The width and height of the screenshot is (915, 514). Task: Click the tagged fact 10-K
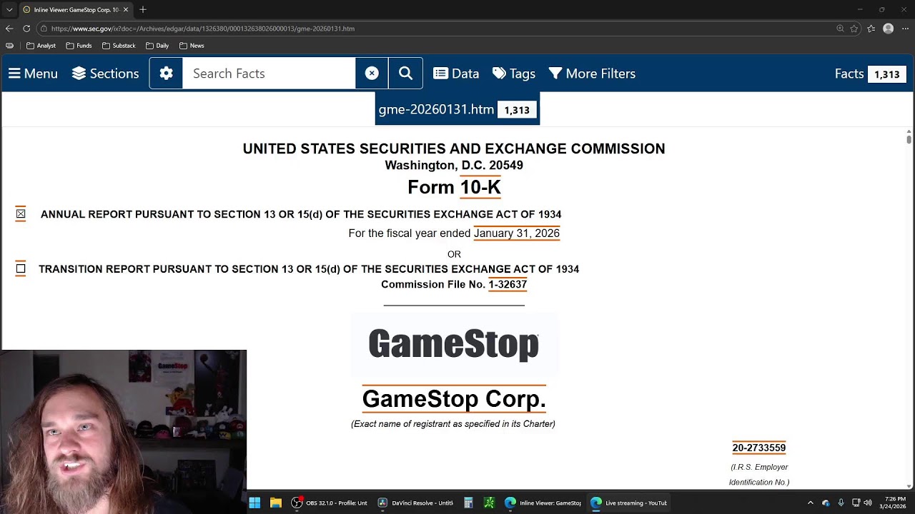pyautogui.click(x=480, y=187)
